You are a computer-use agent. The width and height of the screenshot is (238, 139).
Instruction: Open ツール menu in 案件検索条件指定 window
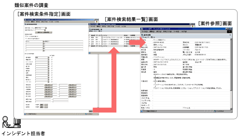(51, 22)
